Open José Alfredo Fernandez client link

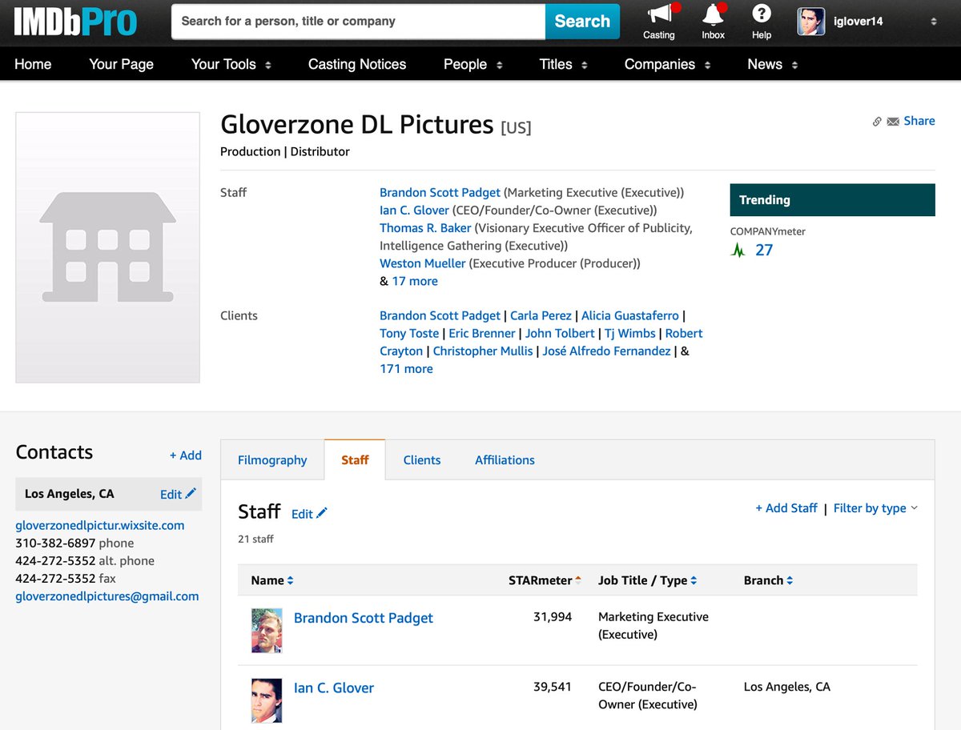607,351
